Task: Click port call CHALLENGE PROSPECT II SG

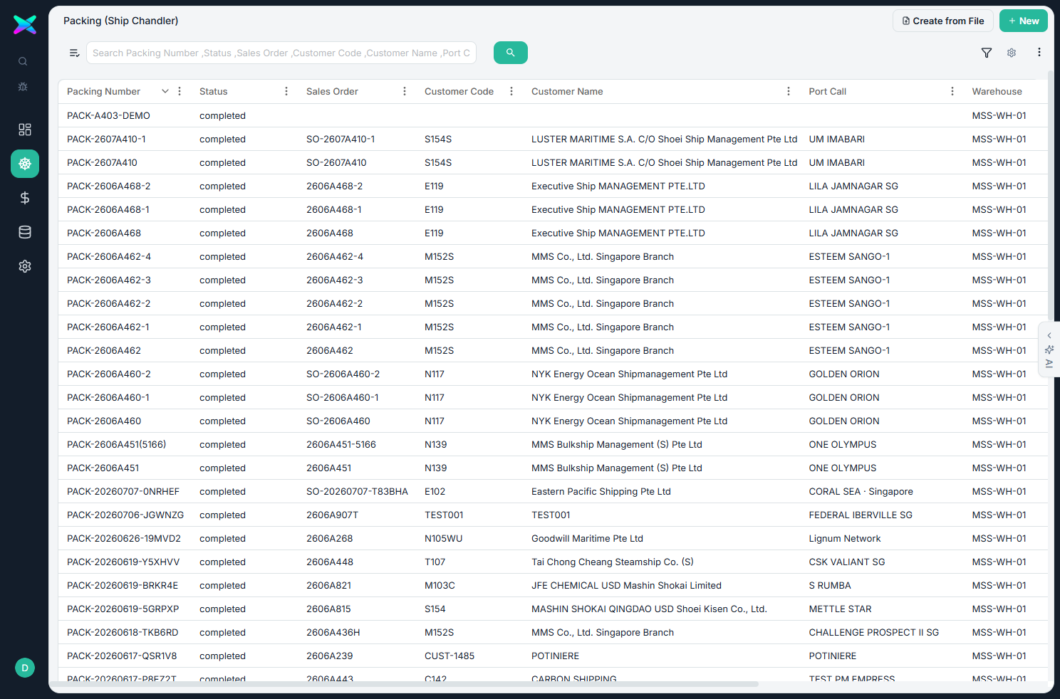Action: pyautogui.click(x=874, y=632)
